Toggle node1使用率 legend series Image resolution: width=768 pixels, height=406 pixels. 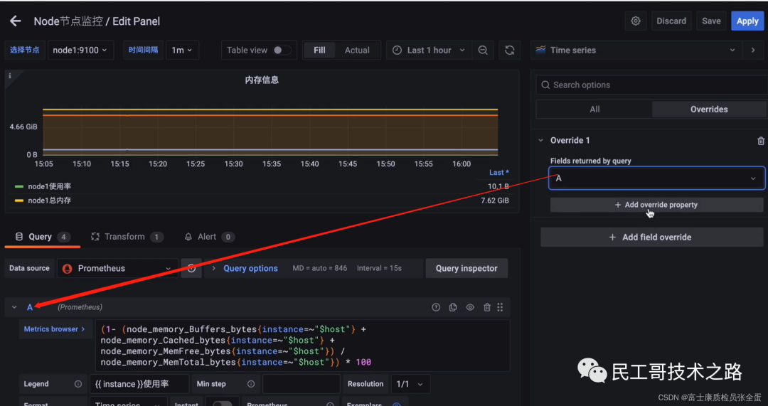click(49, 186)
